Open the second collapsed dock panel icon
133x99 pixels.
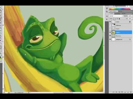tap(107, 12)
